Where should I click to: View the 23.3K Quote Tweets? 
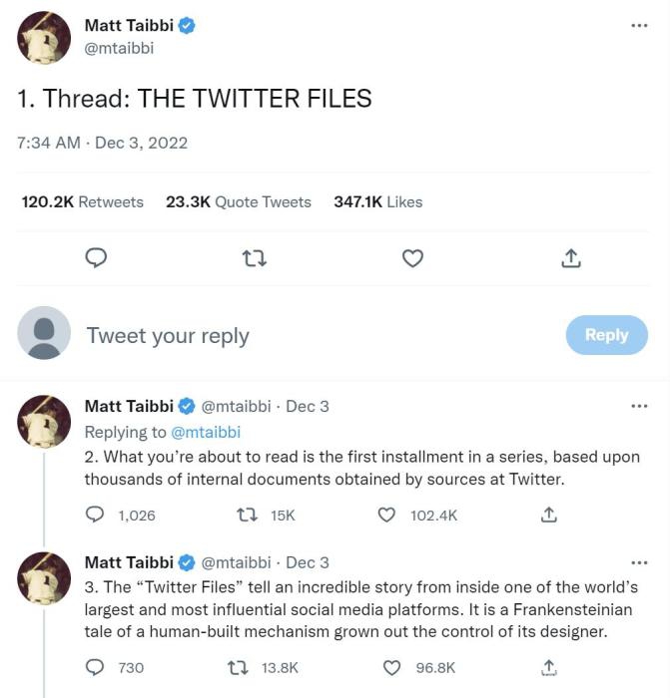click(238, 201)
